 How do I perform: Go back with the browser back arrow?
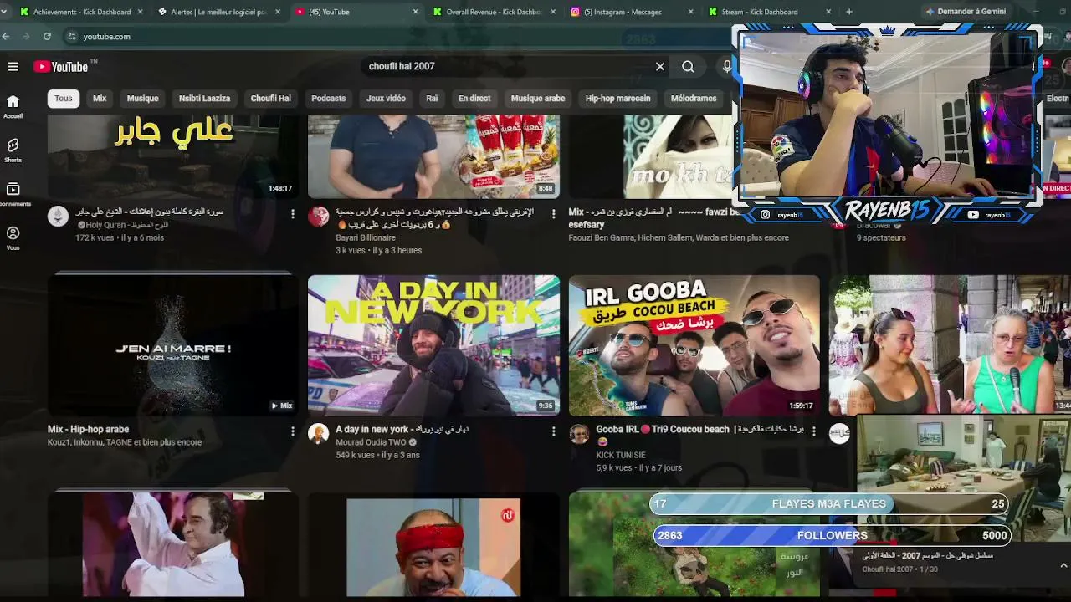point(6,37)
